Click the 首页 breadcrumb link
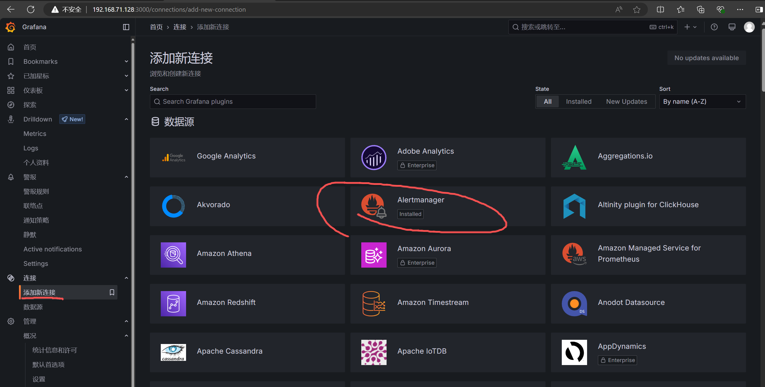Viewport: 765px width, 387px height. (x=156, y=27)
